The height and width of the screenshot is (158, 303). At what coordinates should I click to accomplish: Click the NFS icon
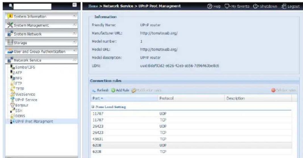(x=12, y=78)
